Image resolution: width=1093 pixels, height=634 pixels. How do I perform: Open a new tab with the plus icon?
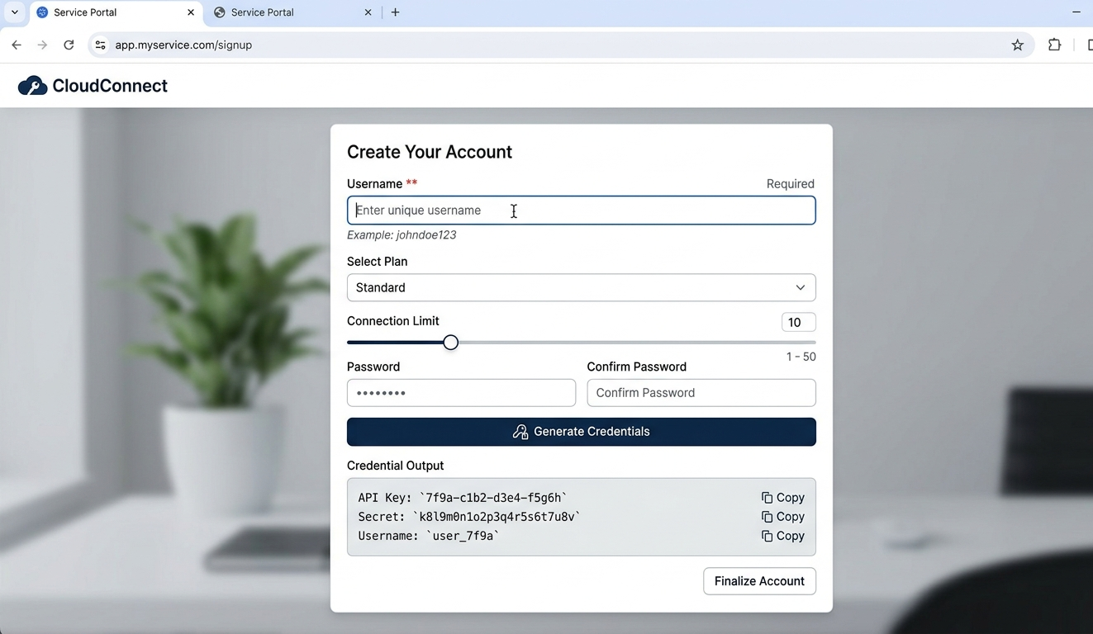point(396,12)
